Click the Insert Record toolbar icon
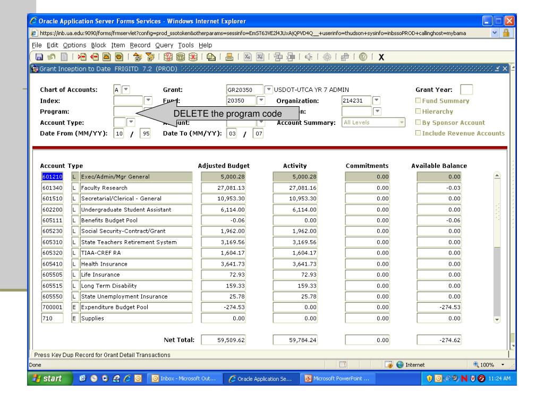The image size is (544, 408). 82,57
